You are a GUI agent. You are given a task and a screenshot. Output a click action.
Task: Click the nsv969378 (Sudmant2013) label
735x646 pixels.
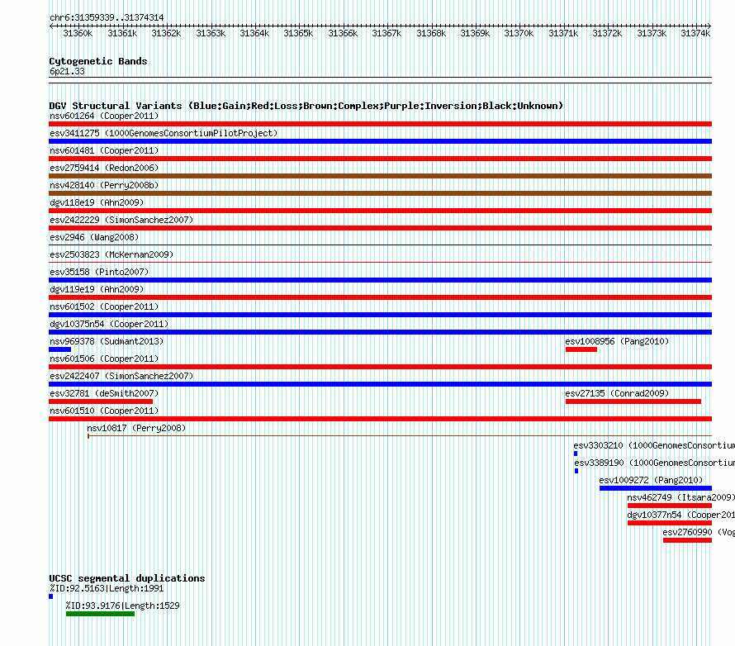pos(107,341)
